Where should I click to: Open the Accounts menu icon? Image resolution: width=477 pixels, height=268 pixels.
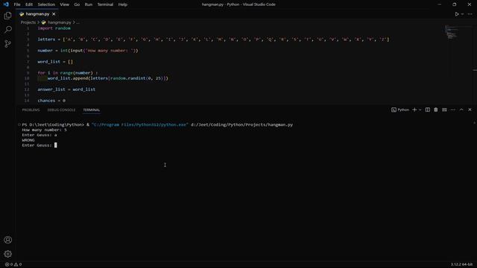click(8, 240)
